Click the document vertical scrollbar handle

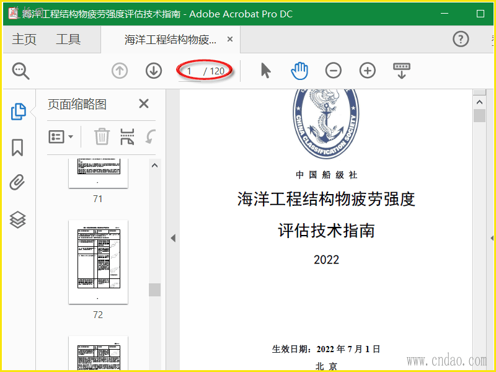(x=479, y=115)
